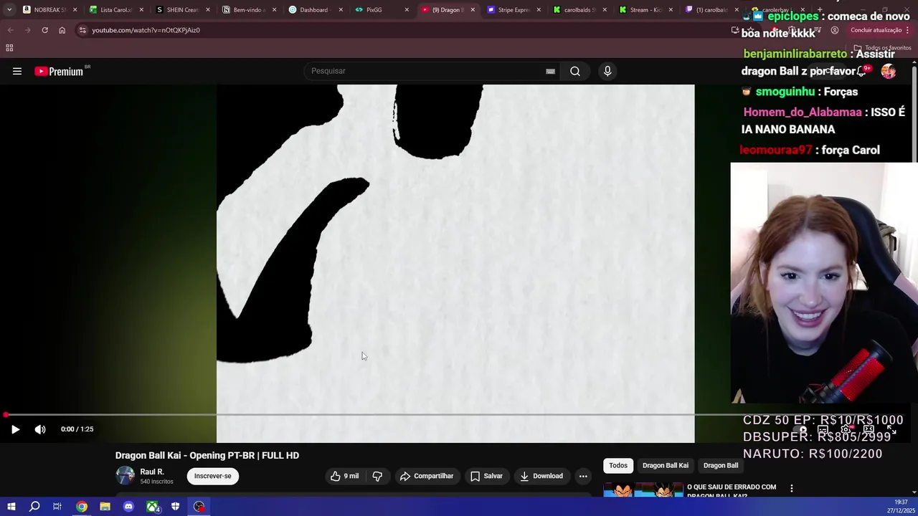This screenshot has width=918, height=516.
Task: Go back in the browser
Action: point(10,30)
